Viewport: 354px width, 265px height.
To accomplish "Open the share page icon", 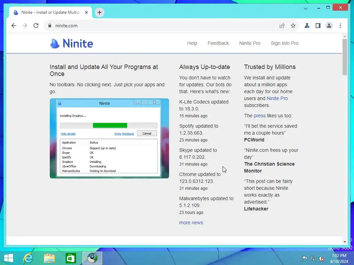I will [x=282, y=26].
